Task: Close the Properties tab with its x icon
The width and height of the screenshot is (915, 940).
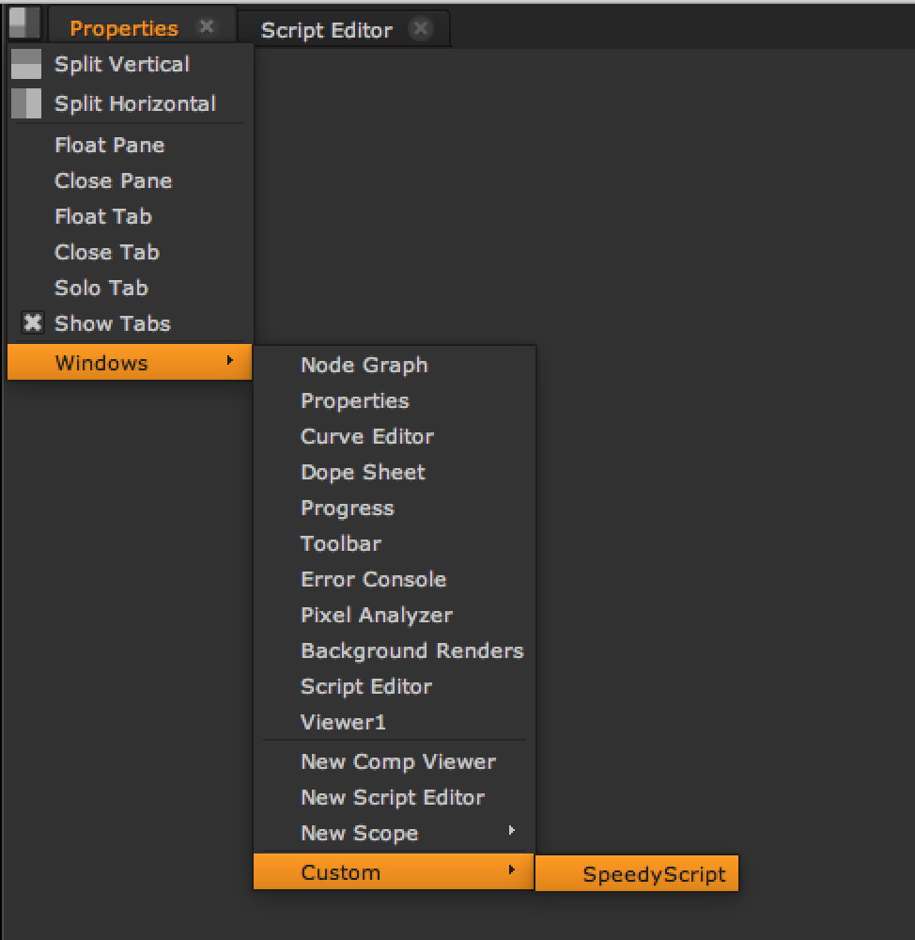Action: pos(207,27)
